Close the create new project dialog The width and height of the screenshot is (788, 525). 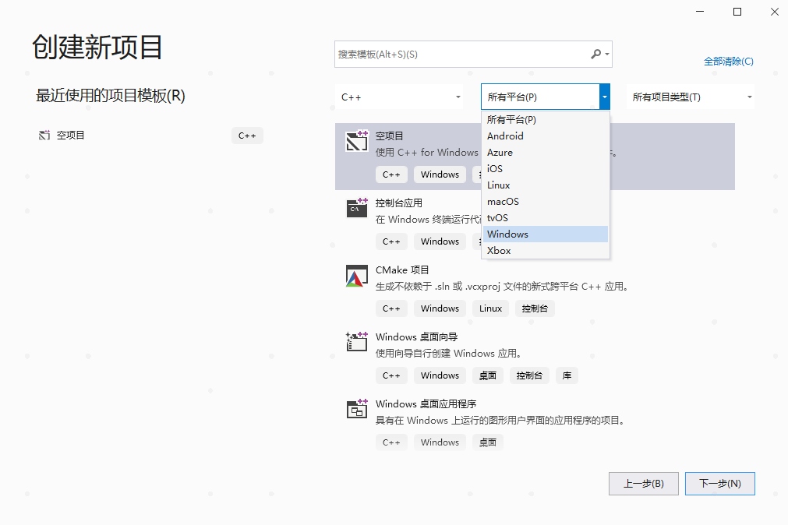click(x=775, y=12)
